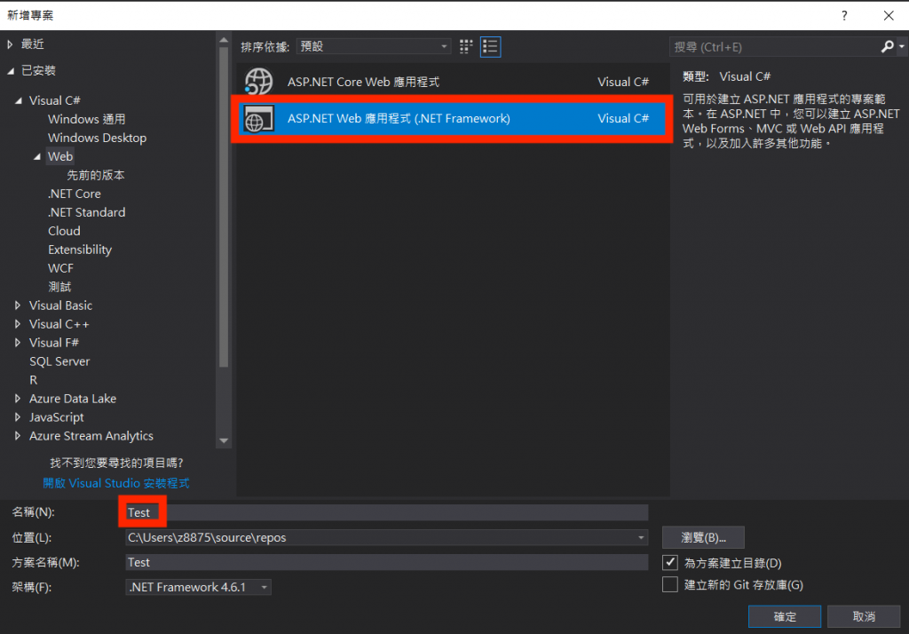Switch to medium icons list view
This screenshot has height=634, width=909.
point(490,46)
